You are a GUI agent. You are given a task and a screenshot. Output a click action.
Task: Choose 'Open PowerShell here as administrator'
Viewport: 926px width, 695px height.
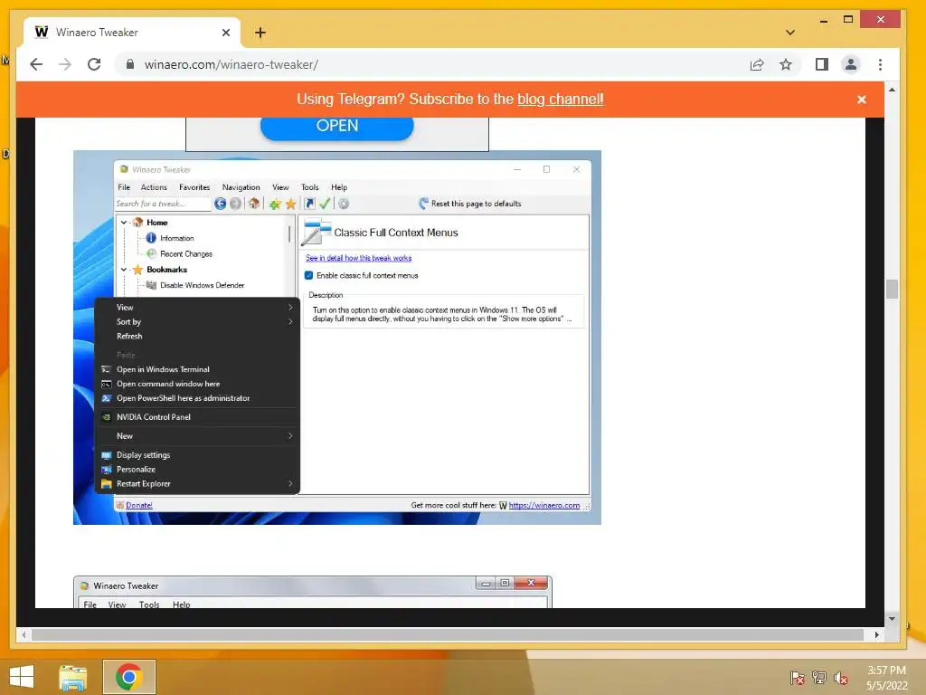pos(197,398)
